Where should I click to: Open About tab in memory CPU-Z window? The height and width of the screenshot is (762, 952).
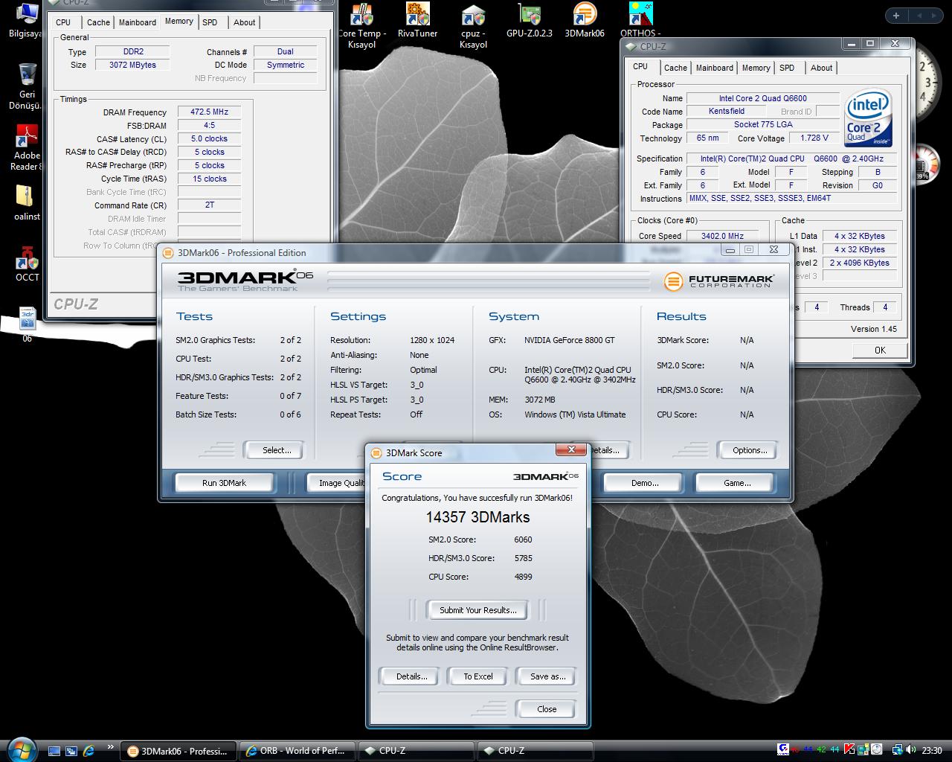click(245, 22)
